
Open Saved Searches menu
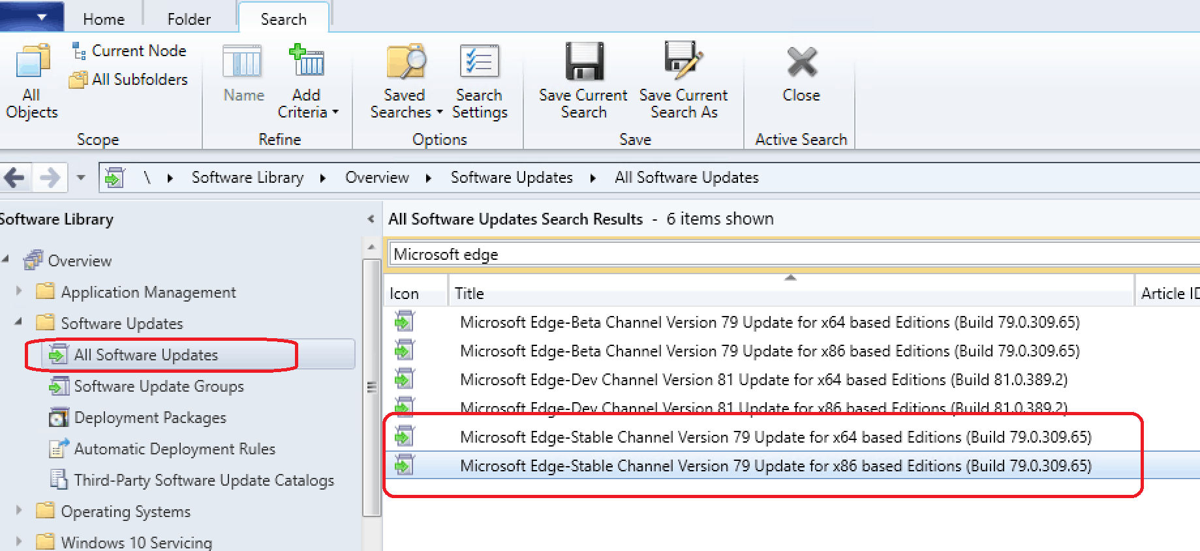click(x=406, y=82)
